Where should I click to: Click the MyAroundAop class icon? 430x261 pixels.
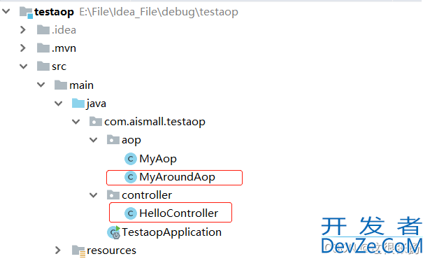point(131,177)
